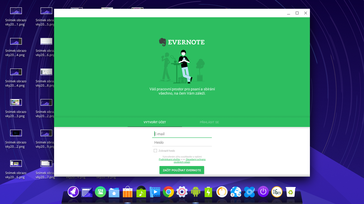
Task: Tick the Zobrazit heslo checkbox
Action: 155,151
